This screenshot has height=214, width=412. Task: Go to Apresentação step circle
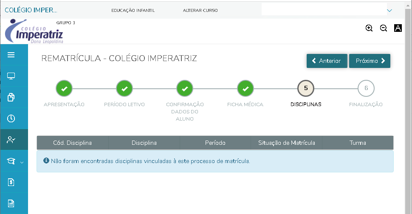(64, 88)
